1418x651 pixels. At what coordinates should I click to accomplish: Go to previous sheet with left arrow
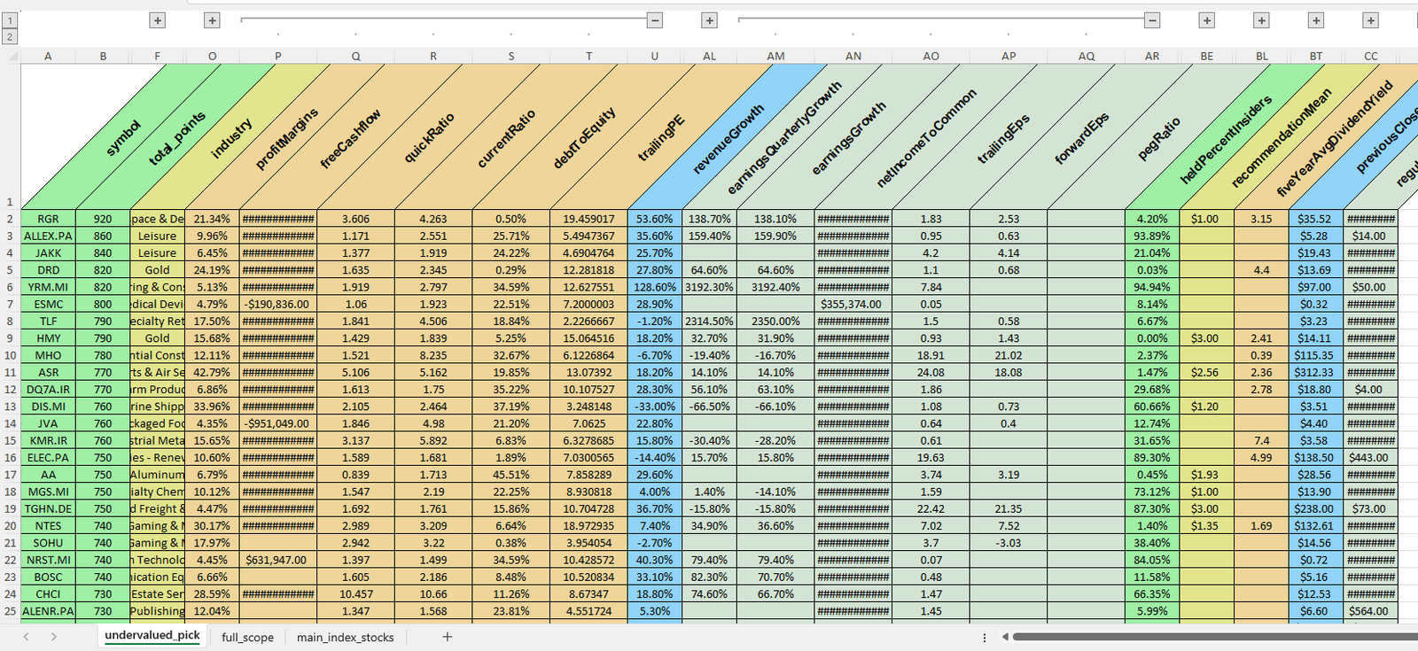click(x=27, y=637)
